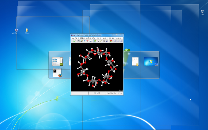
Task: Click the memory usage status text in Jmol
Action: click(111, 93)
